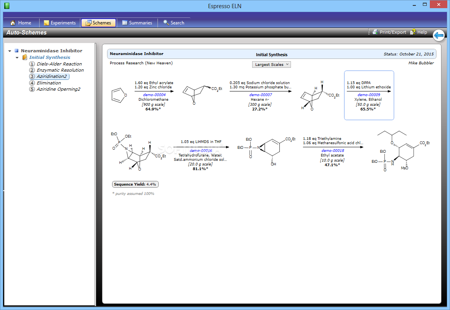
Task: Open the Summaries tab
Action: tap(137, 22)
